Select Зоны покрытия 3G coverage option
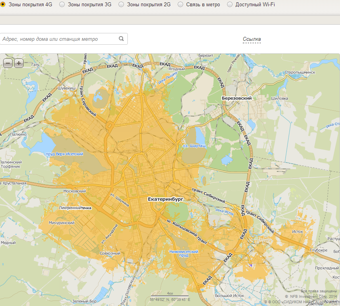The width and height of the screenshot is (340, 306). point(62,4)
